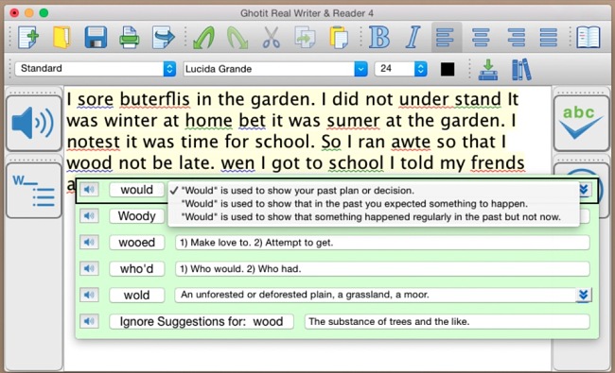Choose the 'wooed' suggestion

[x=136, y=243]
